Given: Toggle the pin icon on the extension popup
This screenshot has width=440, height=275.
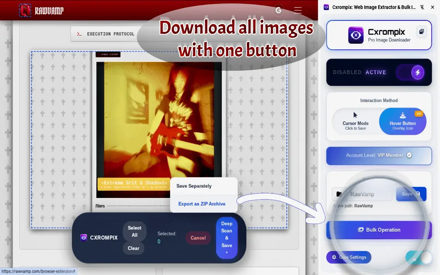Looking at the screenshot, I should pyautogui.click(x=422, y=7).
